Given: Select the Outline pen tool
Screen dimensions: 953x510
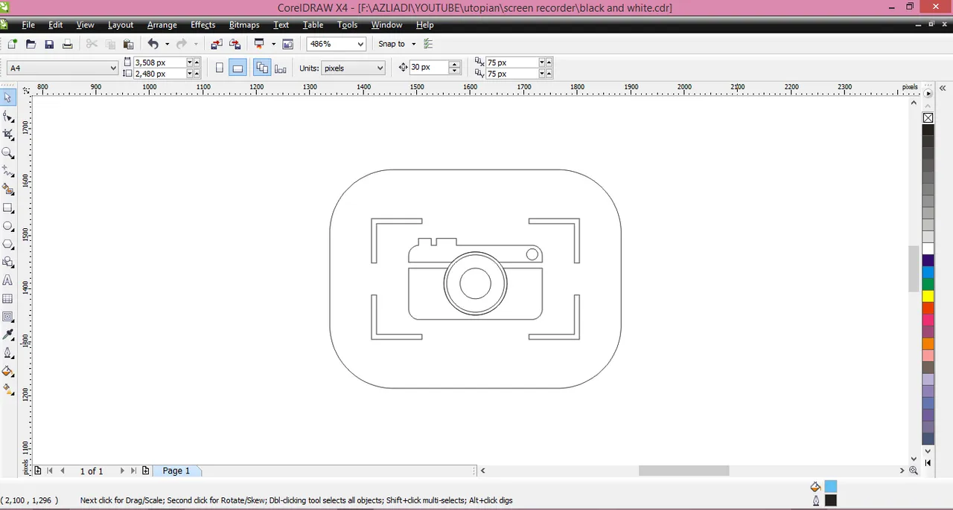Looking at the screenshot, I should 8,353.
